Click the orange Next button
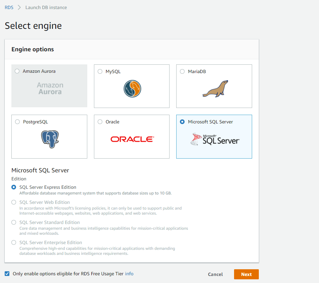The height and width of the screenshot is (283, 319). tap(246, 274)
